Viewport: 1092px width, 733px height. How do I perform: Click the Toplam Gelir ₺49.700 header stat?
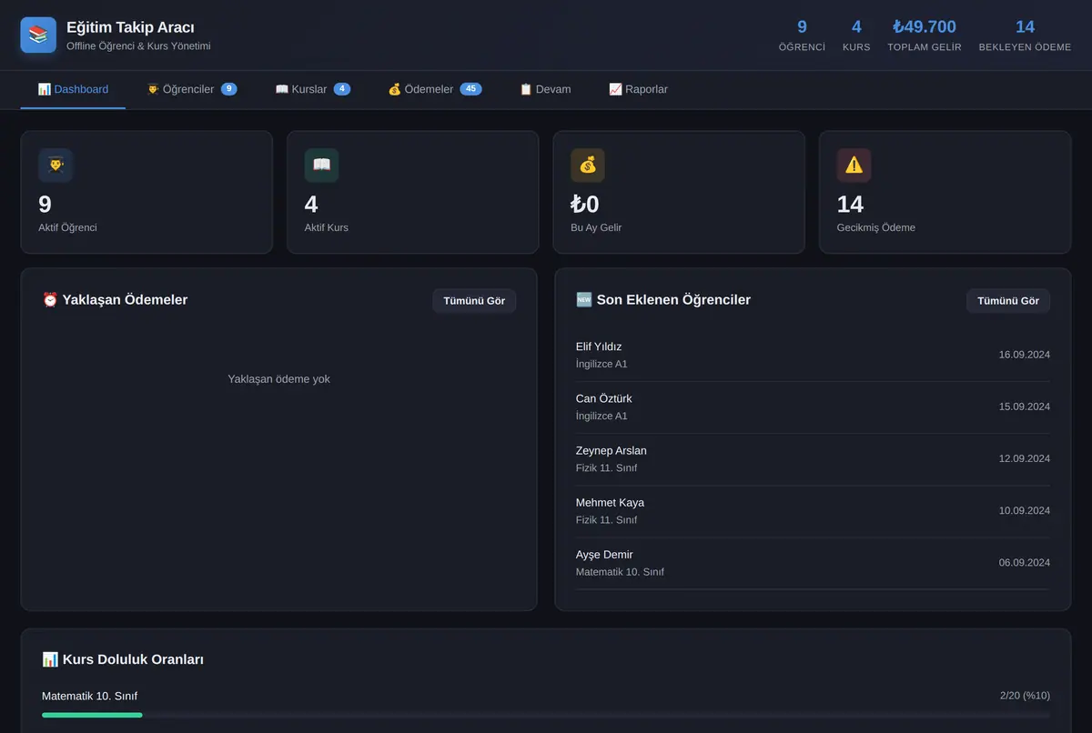click(925, 35)
